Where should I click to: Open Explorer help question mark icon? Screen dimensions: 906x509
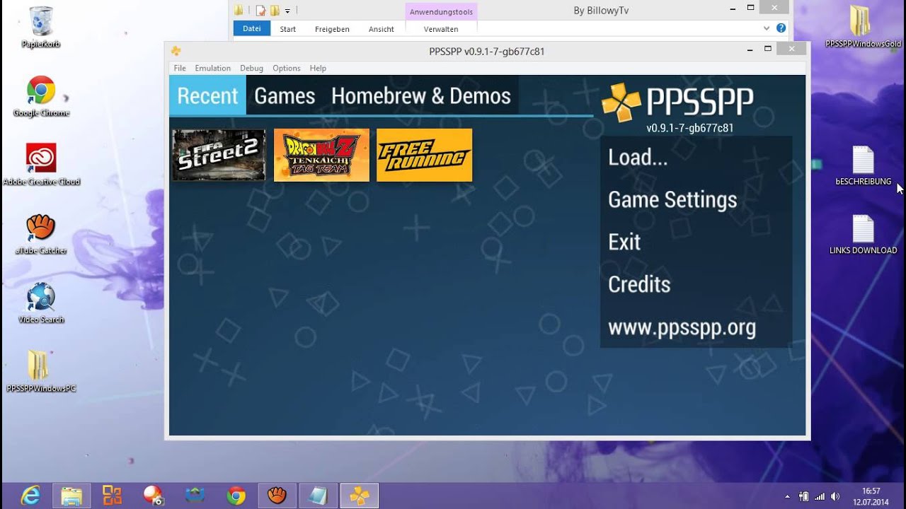781,28
